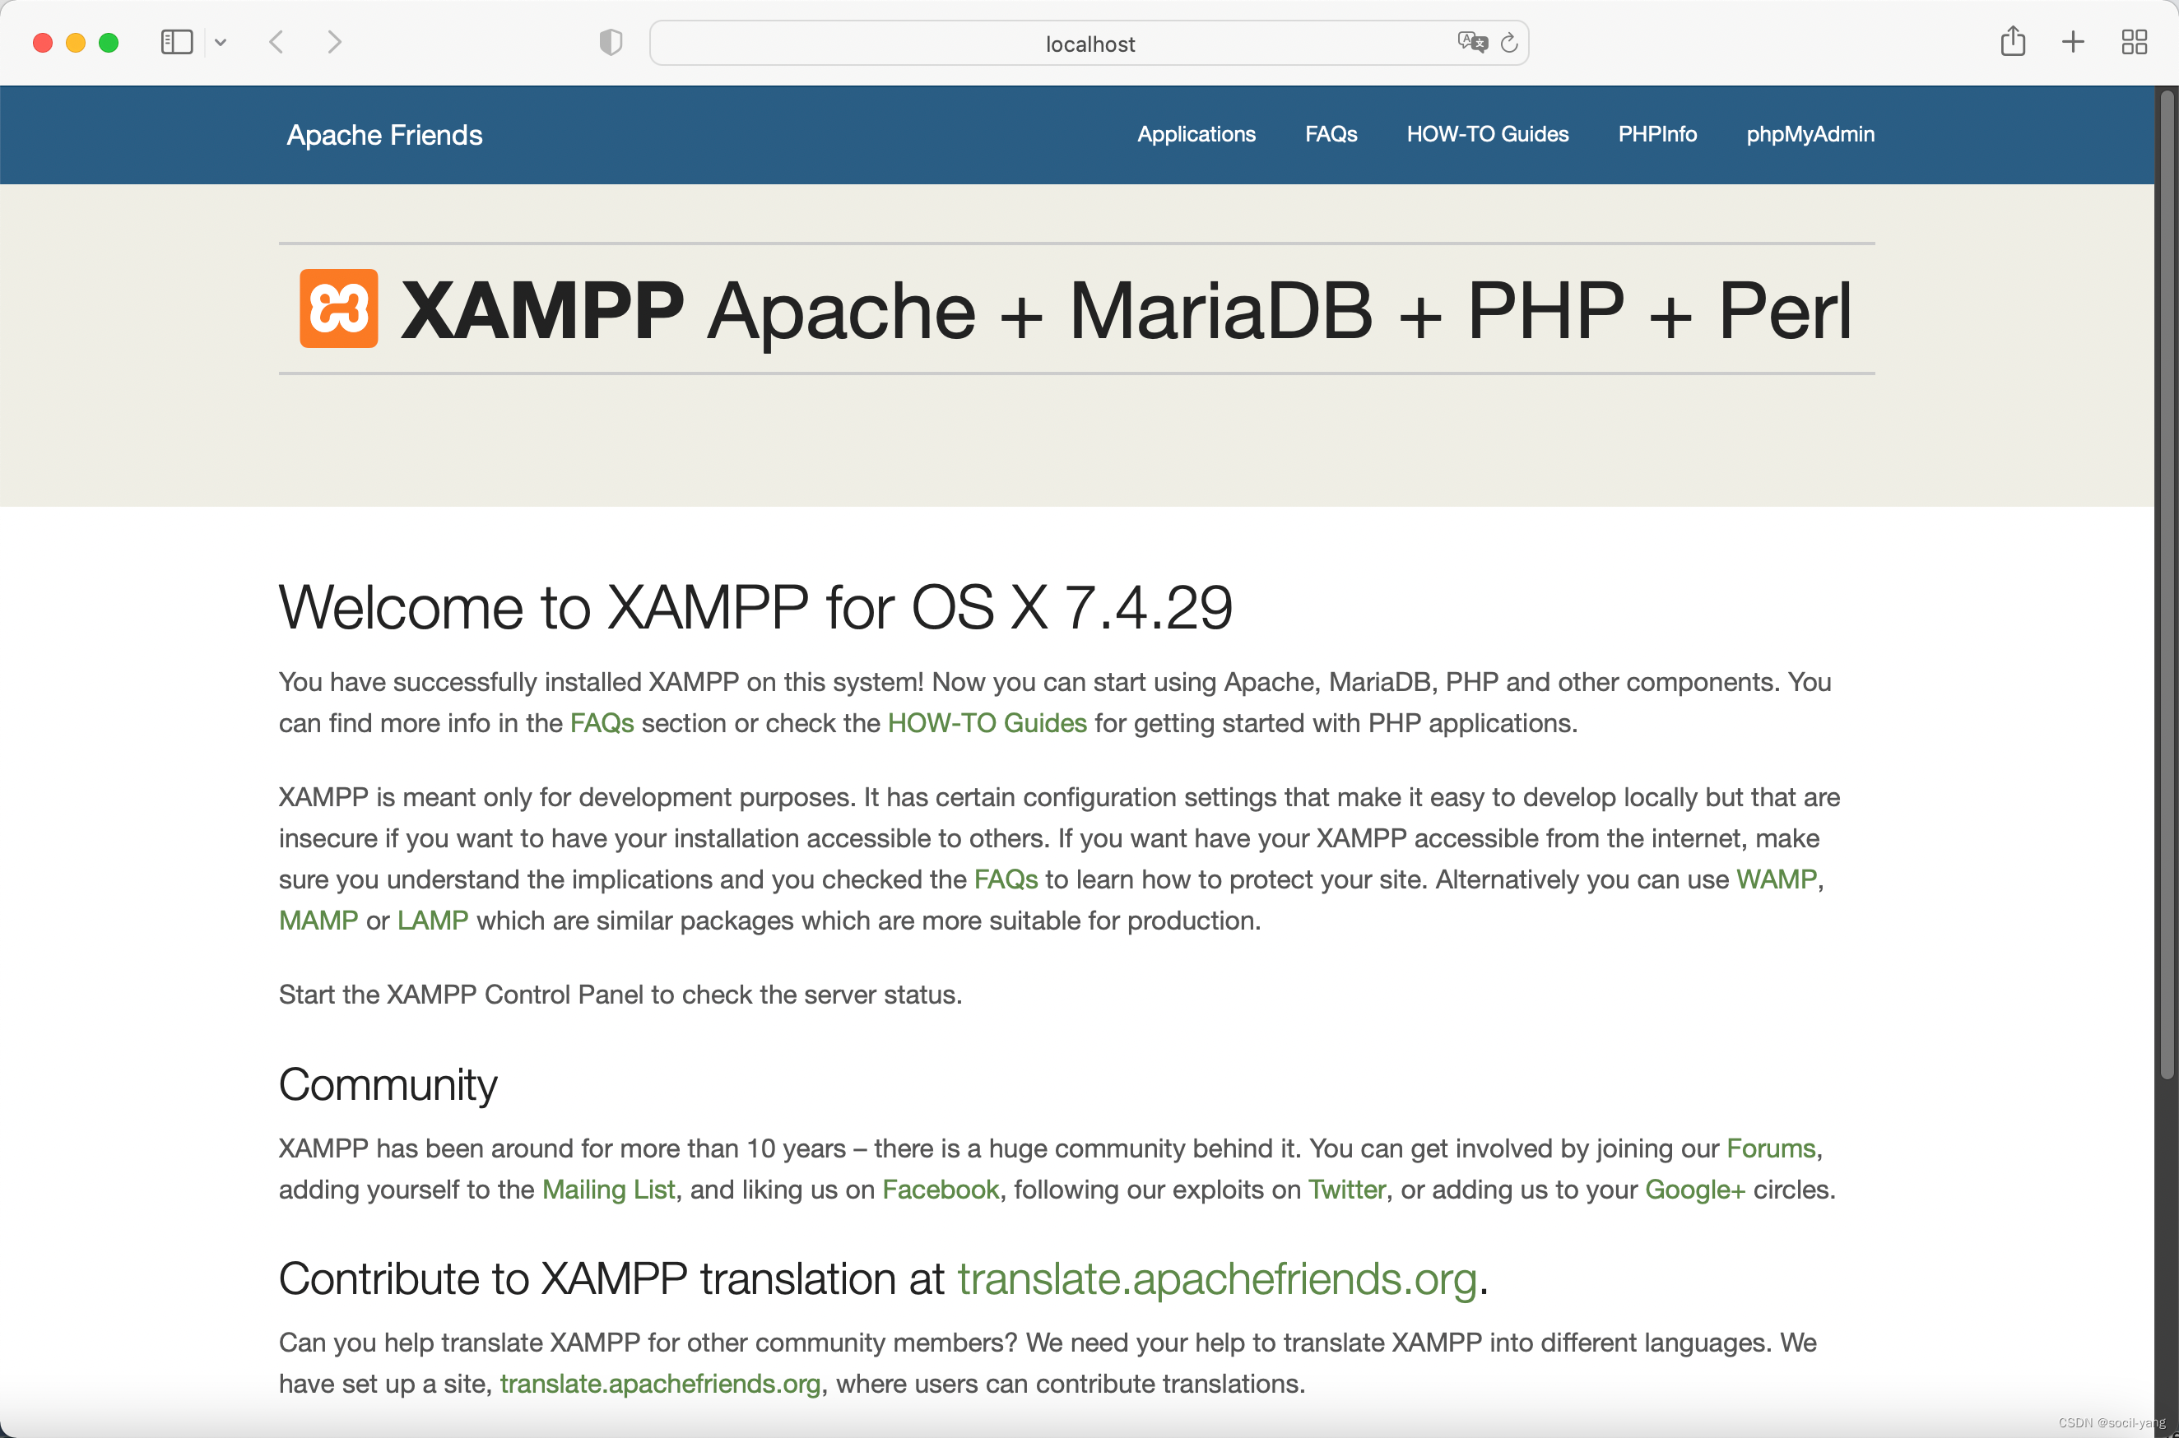Click the Apache Friends brand link

[384, 135]
